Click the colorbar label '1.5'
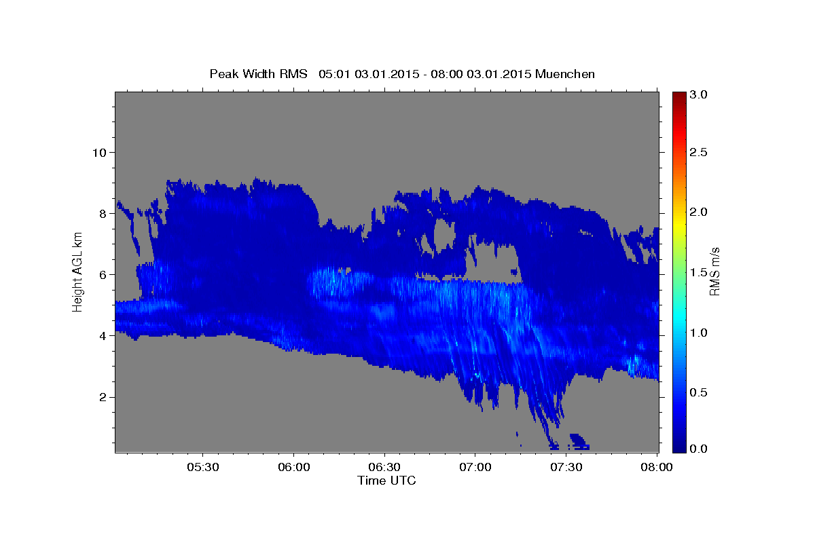Image resolution: width=815 pixels, height=543 pixels. [700, 272]
